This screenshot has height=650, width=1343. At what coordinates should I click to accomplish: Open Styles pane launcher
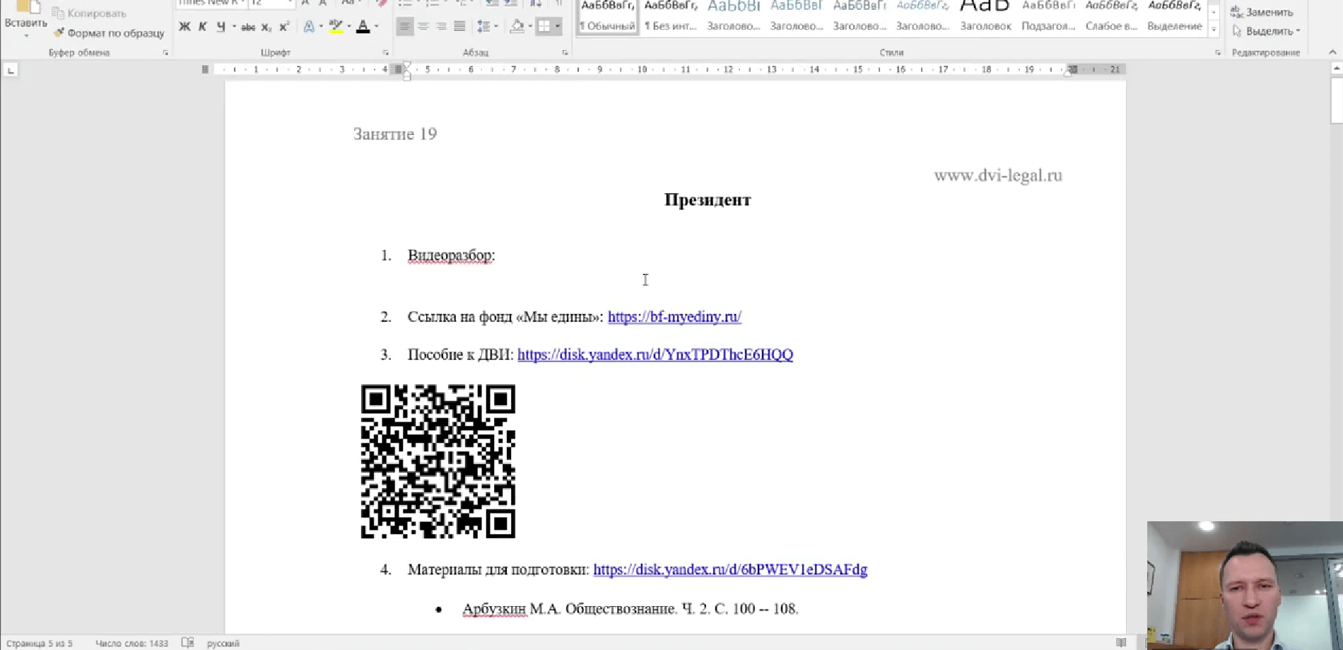(x=1218, y=53)
